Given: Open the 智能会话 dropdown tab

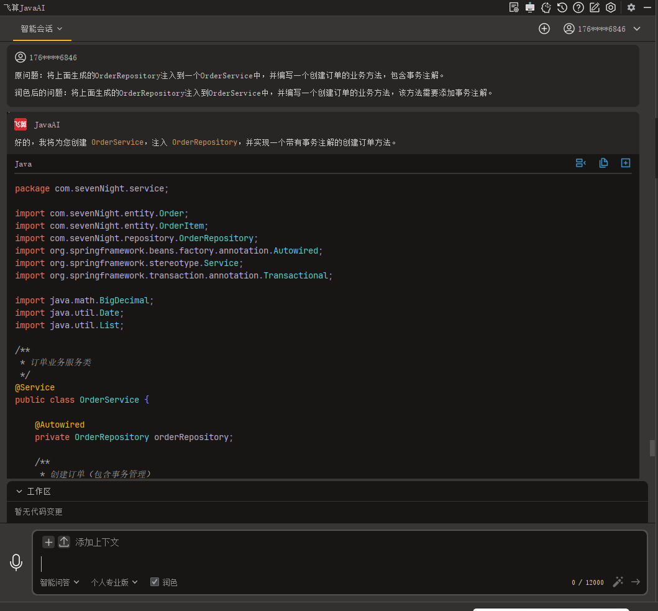Looking at the screenshot, I should coord(42,29).
